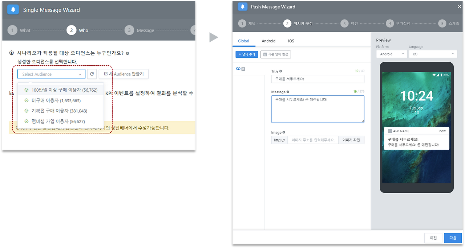This screenshot has height=248, width=465.
Task: Select audience 기획전 구매 이용자
Action: pos(61,111)
